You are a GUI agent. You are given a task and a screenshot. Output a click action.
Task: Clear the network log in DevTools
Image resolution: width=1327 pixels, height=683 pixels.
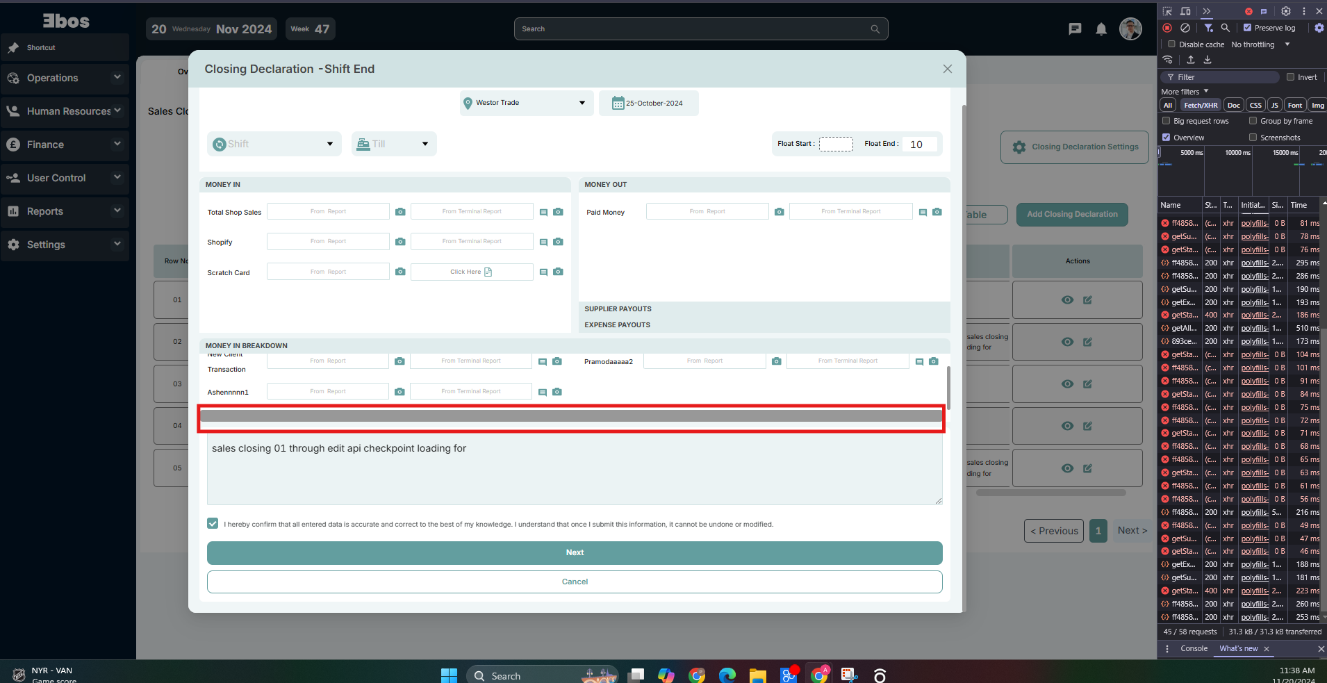click(x=1185, y=28)
